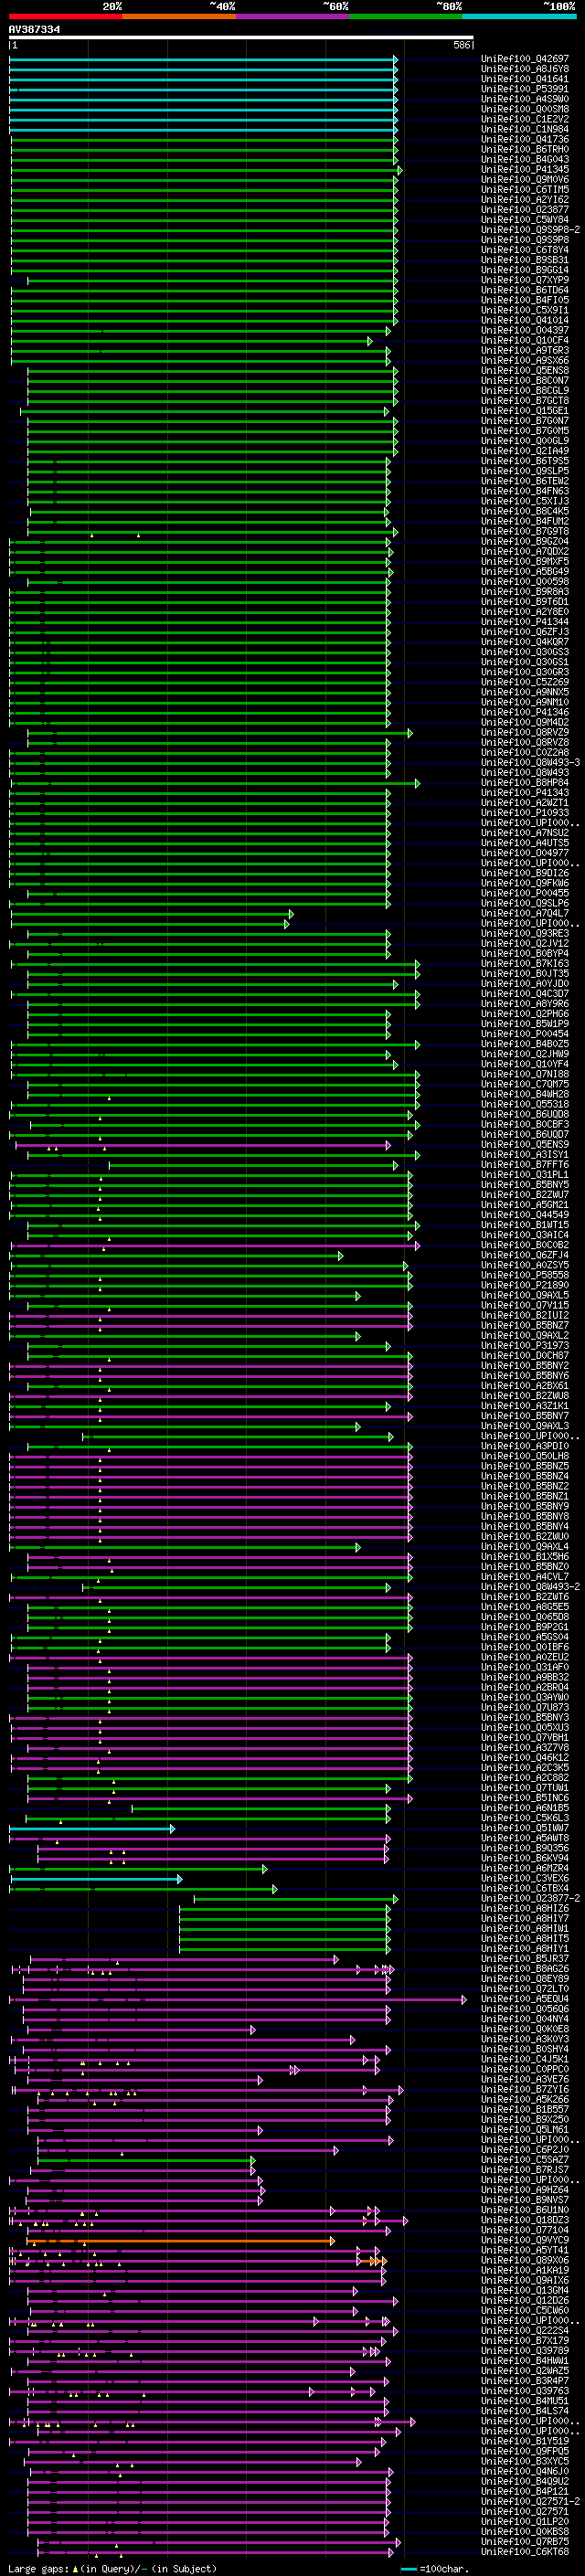Select hit UniRef100_Q10CF4
585x2576 pixels.
click(525, 341)
